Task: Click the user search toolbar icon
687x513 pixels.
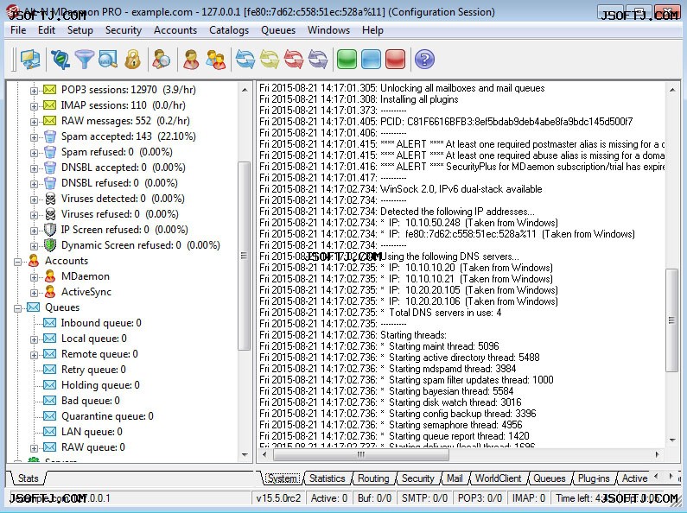Action: (x=162, y=60)
